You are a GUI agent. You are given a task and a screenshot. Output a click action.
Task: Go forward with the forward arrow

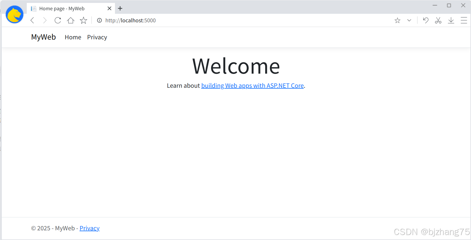[x=45, y=20]
